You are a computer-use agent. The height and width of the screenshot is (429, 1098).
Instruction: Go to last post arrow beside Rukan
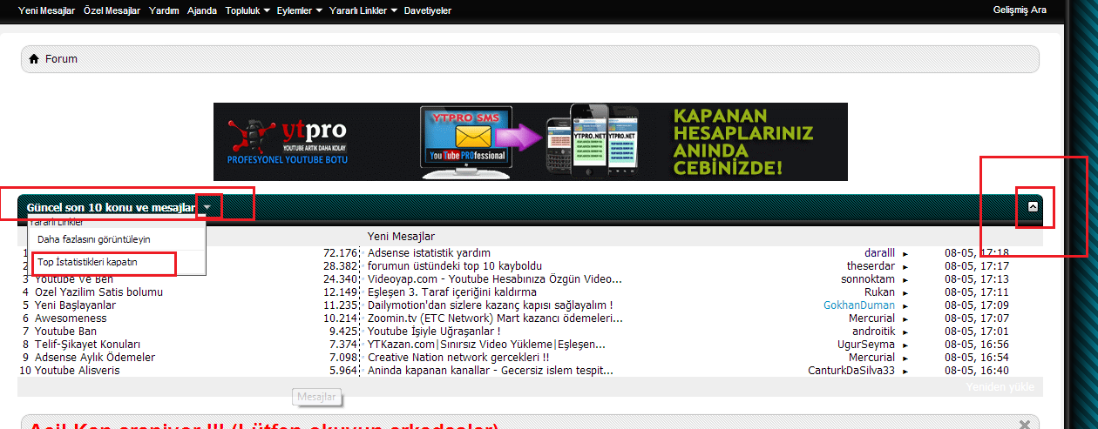(905, 293)
